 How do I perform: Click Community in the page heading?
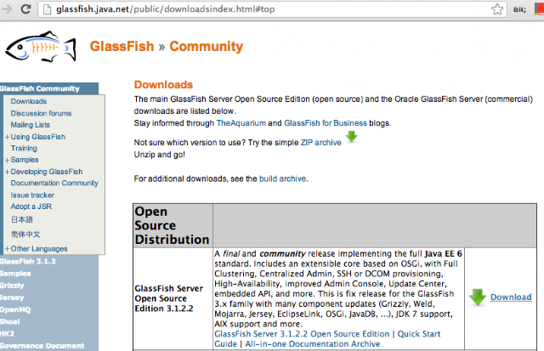pos(206,46)
